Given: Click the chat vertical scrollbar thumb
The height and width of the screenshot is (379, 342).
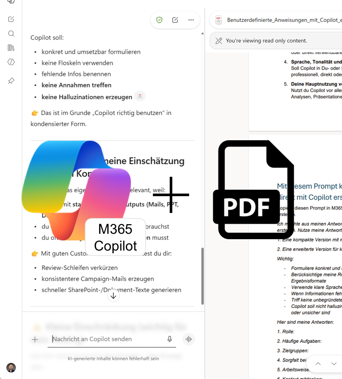Looking at the screenshot, I should pos(202,276).
